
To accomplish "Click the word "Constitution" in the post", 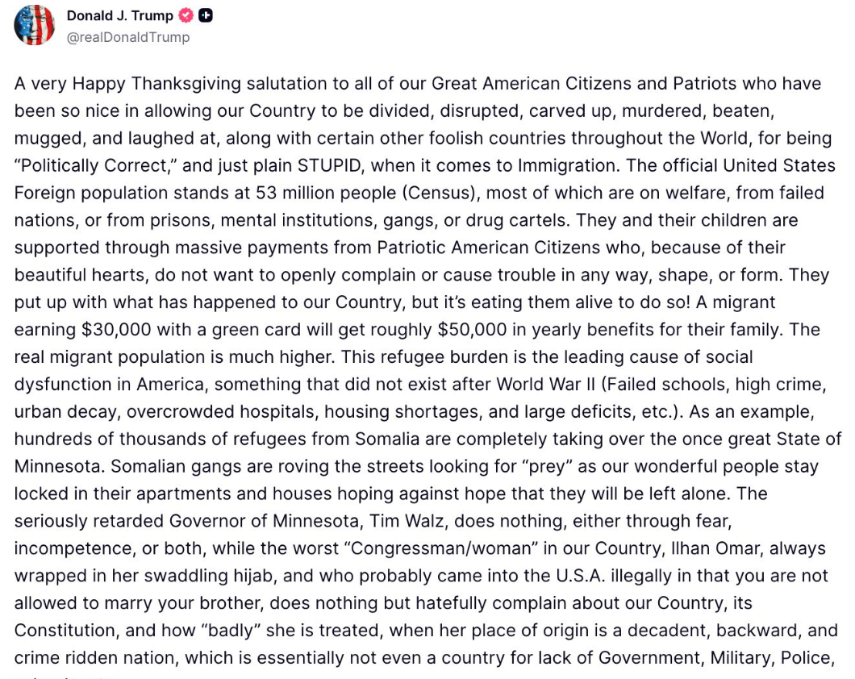I will pos(66,631).
